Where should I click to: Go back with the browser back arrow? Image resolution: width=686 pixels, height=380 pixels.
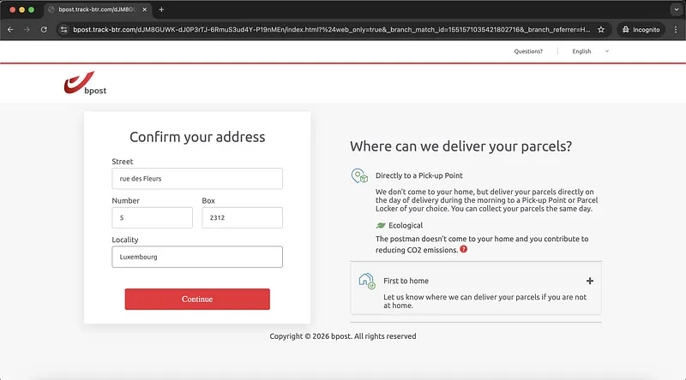point(10,29)
